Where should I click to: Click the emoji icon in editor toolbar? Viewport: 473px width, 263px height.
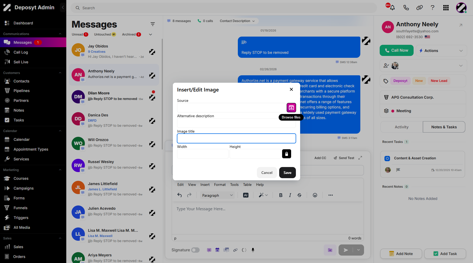point(315,195)
